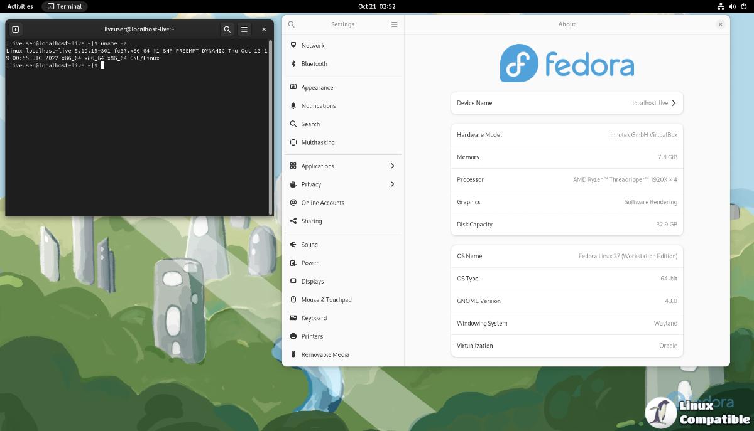Open the search icon in Settings
Screen dimensions: 754x431
click(x=291, y=24)
